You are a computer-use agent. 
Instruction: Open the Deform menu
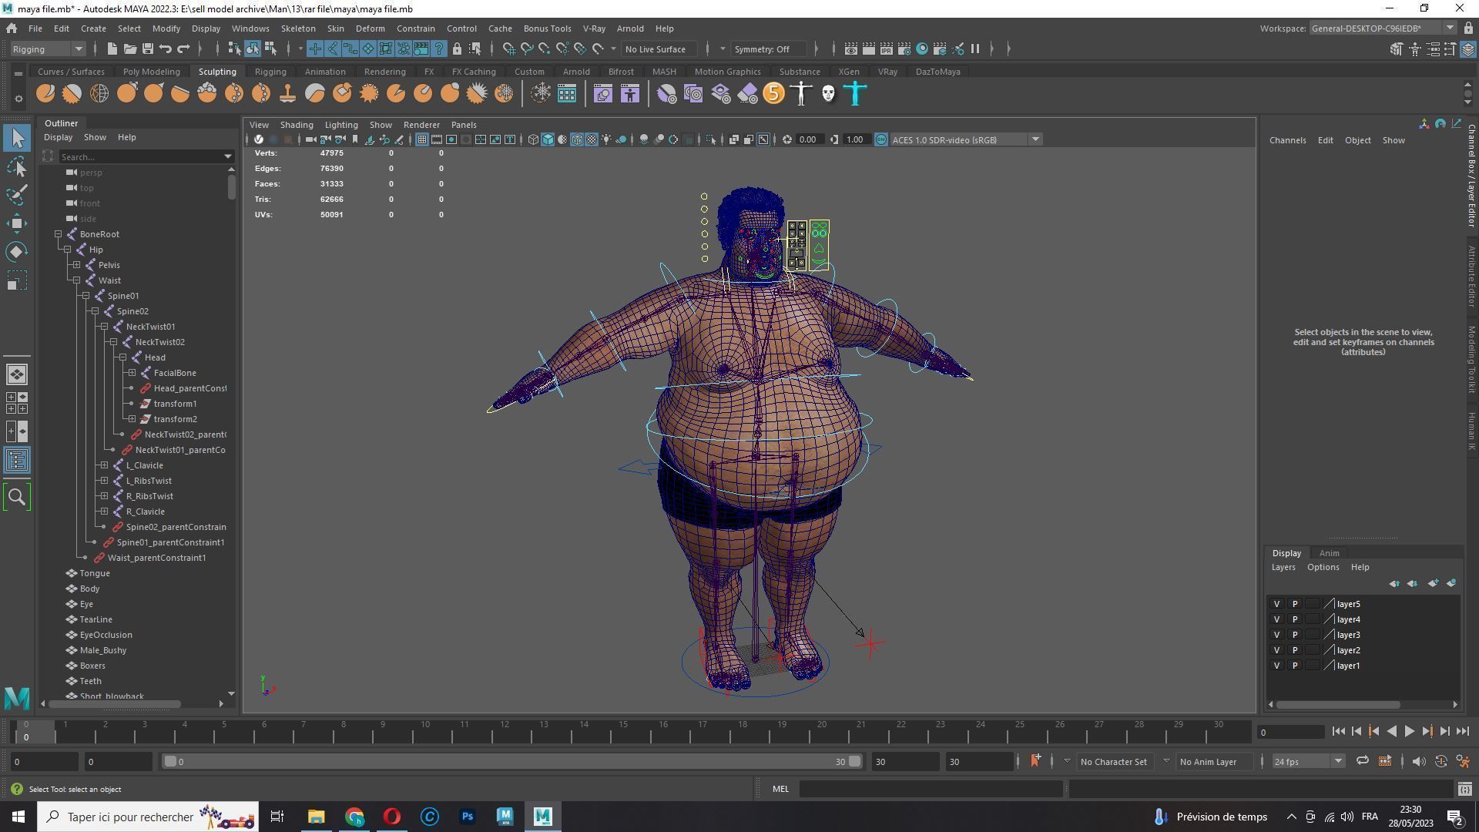pos(370,29)
